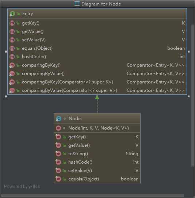195x198 pixels.
Task: Select the Entry interface header
Action: [97, 14]
